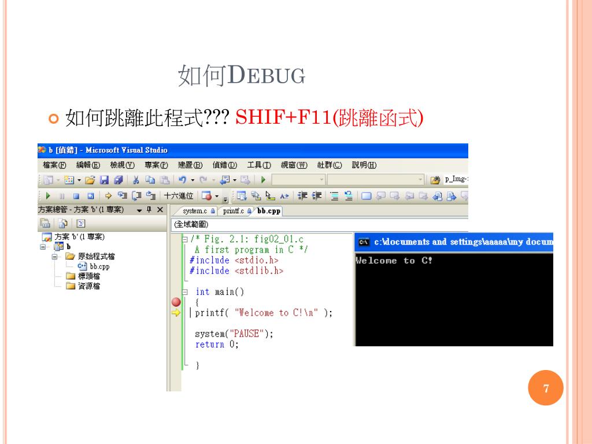Click the Restart debugging icon
592x444 pixels.
[x=91, y=196]
